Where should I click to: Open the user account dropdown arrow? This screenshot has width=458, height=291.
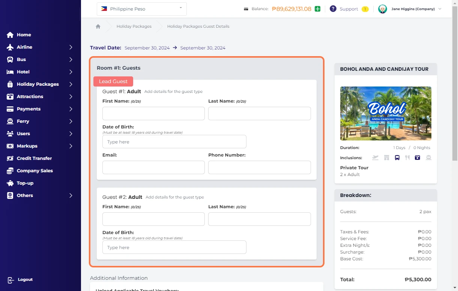tap(440, 9)
